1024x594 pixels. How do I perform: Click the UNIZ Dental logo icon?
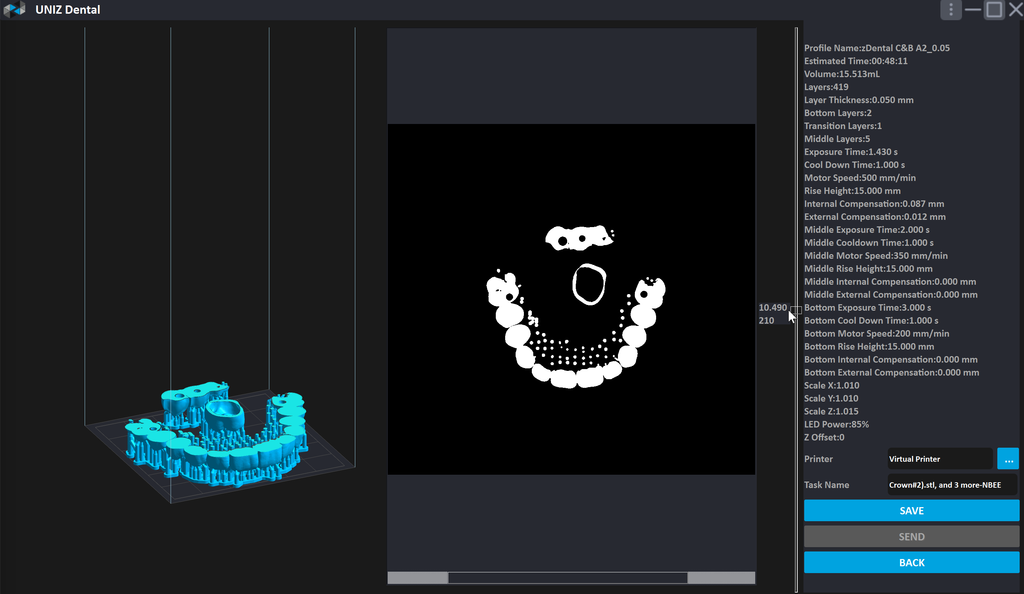coord(14,9)
